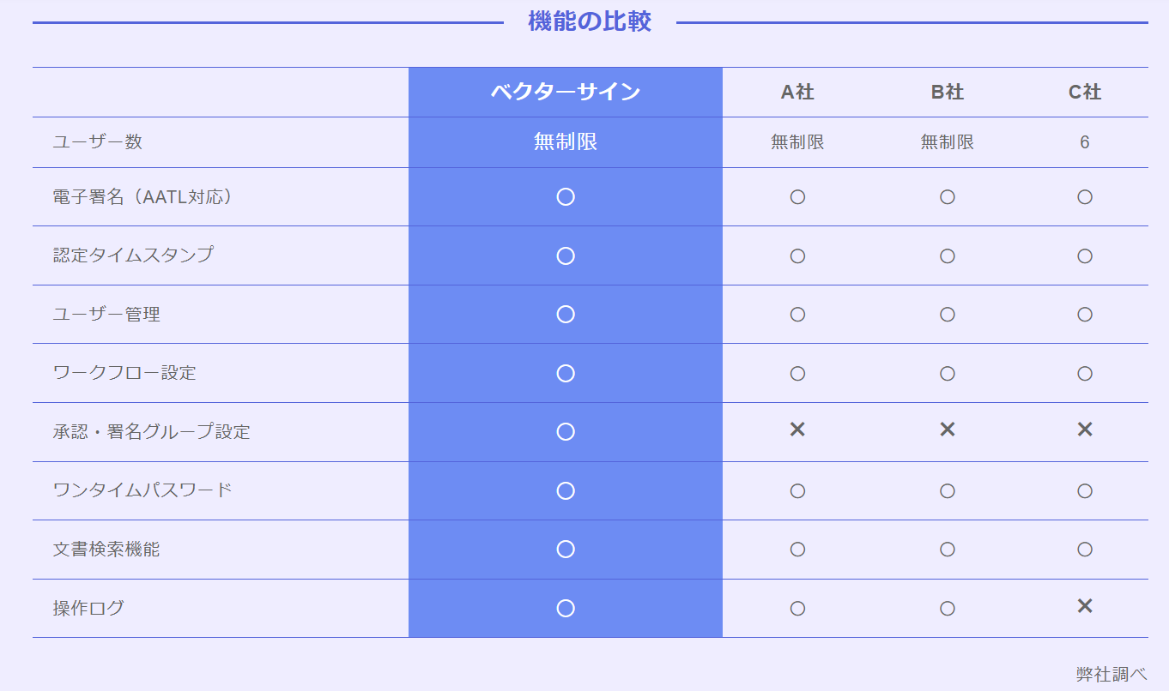1169x691 pixels.
Task: Click ベクターサイン circle for ワークフロー設定
Action: (566, 373)
